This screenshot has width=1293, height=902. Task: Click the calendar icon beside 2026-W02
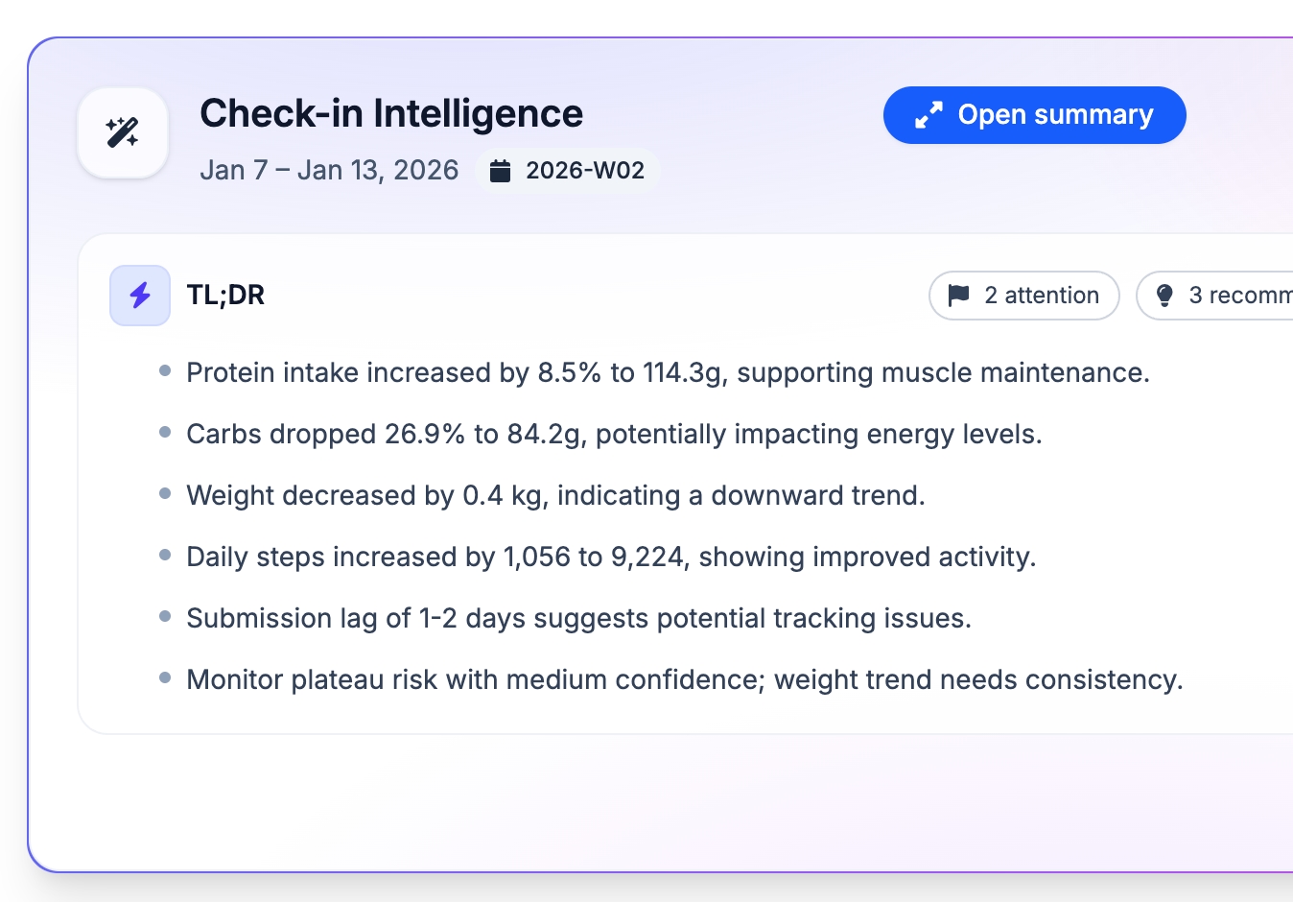point(500,171)
